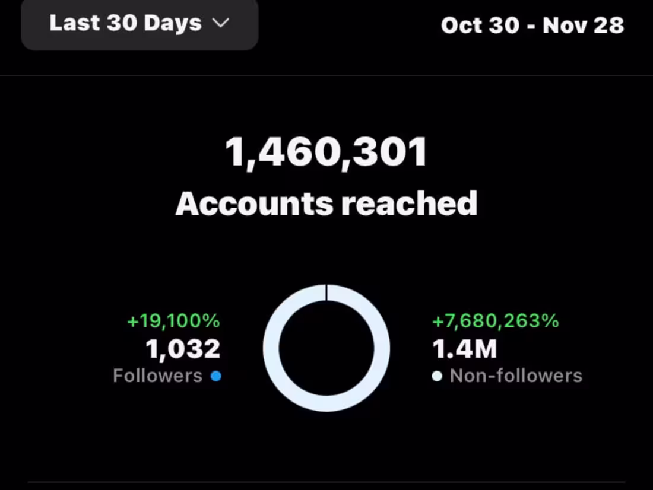The width and height of the screenshot is (653, 490).
Task: Click the center of the donut chart
Action: coord(326,348)
